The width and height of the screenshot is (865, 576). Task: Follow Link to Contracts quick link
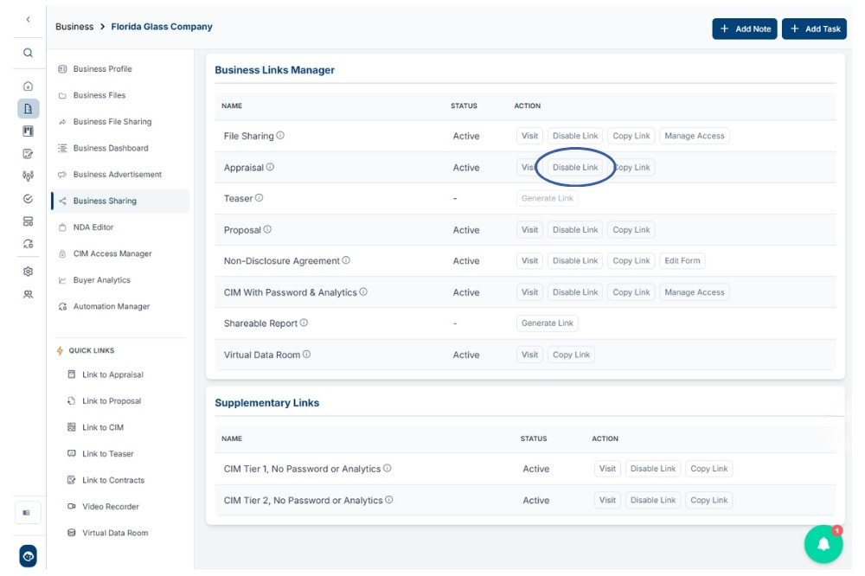pyautogui.click(x=106, y=481)
